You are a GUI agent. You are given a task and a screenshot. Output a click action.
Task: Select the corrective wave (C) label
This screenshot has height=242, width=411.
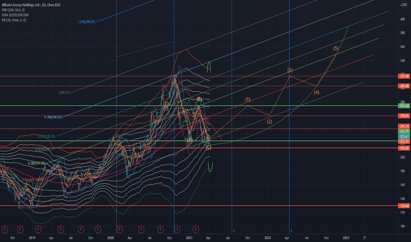tap(209, 147)
